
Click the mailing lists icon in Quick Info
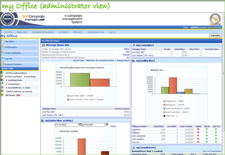coord(2,80)
